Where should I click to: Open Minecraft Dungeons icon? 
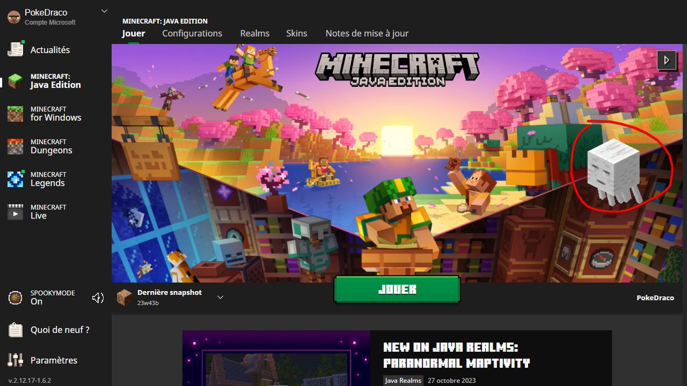click(15, 146)
